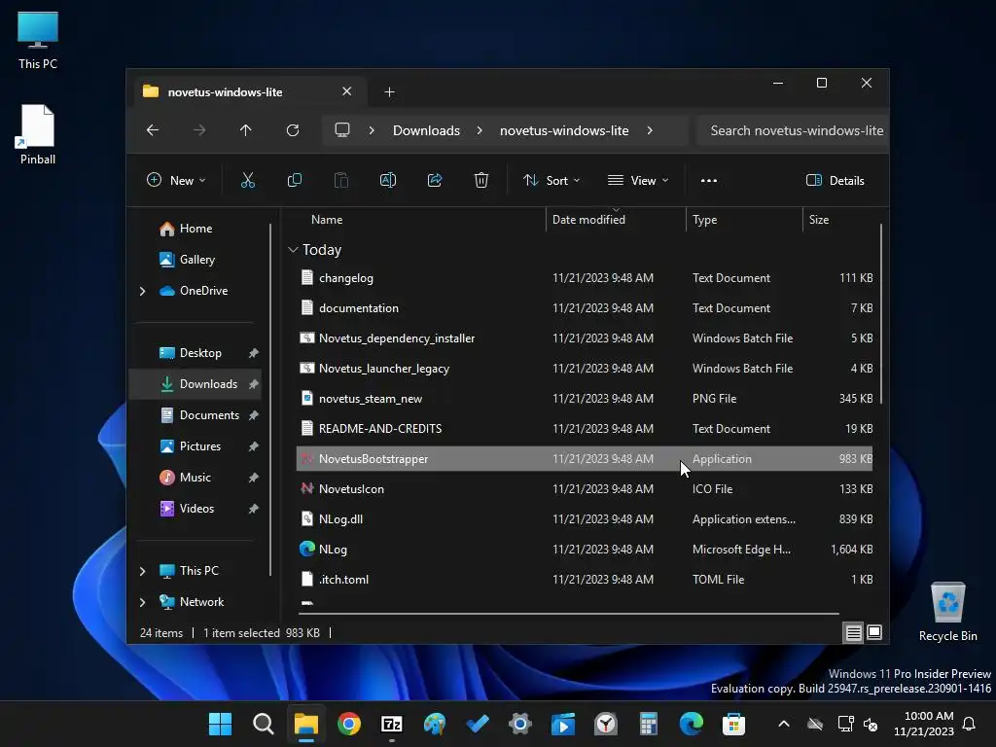Open Settings gear in taskbar

click(x=519, y=724)
